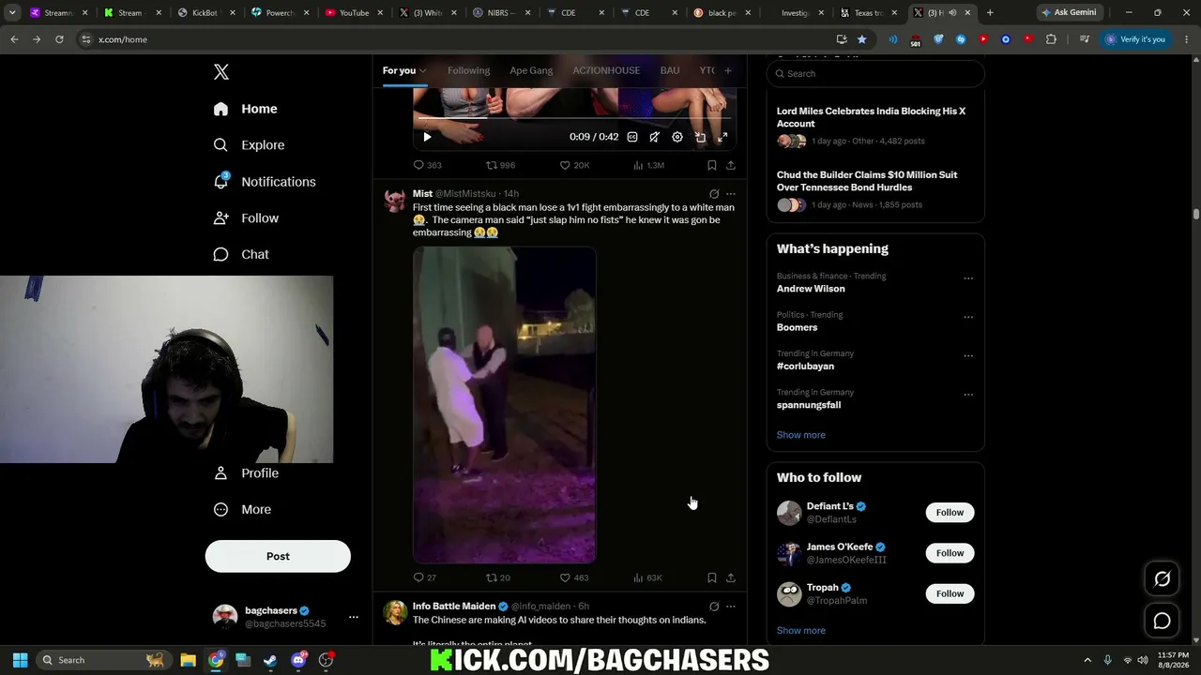View analytics showing 1.3M views

click(648, 165)
